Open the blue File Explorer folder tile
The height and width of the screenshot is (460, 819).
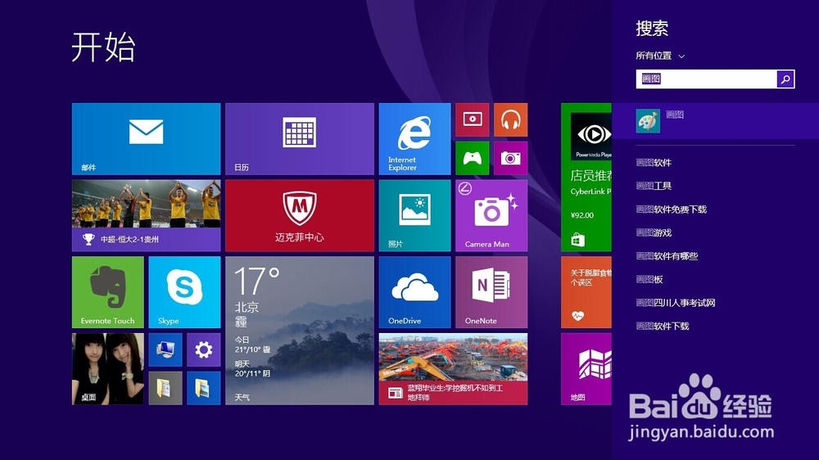[204, 389]
